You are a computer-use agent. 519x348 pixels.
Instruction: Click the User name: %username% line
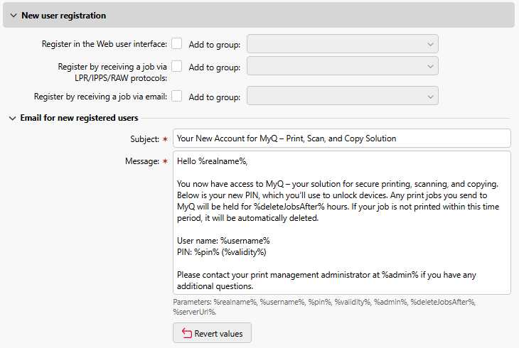click(223, 241)
